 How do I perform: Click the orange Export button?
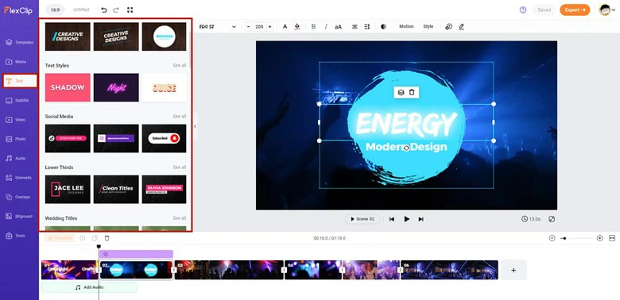[x=575, y=10]
